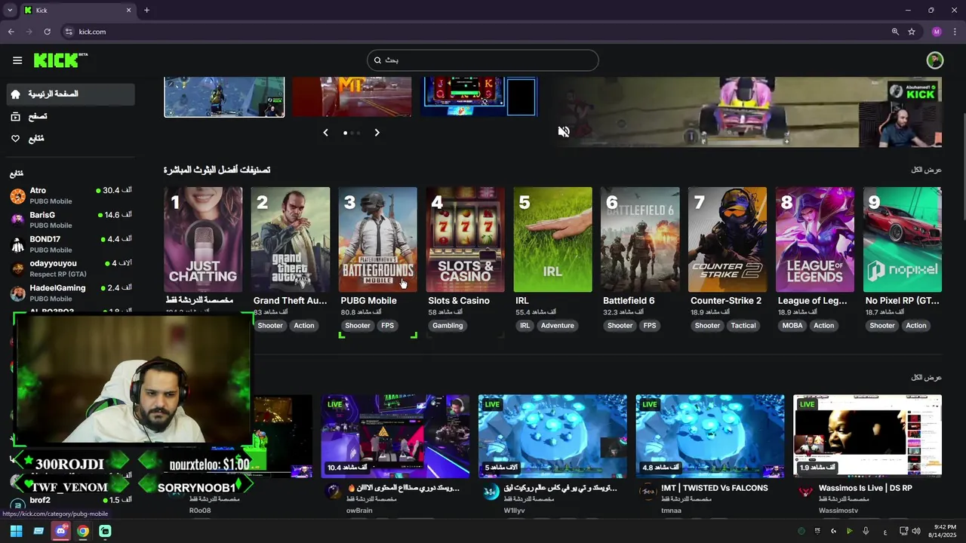The width and height of the screenshot is (966, 543).
Task: Click the search input field
Action: point(483,60)
